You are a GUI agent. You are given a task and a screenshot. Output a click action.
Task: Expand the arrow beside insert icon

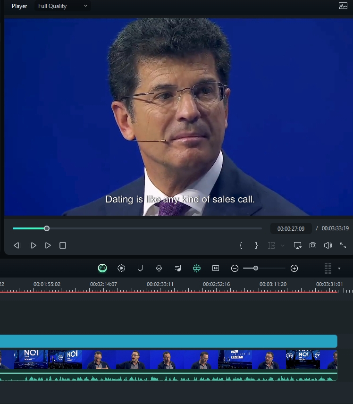point(283,245)
